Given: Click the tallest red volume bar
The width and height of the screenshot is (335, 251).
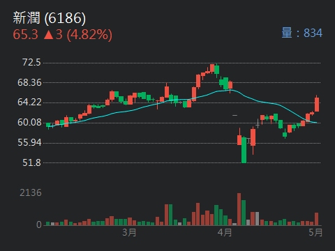Looking at the screenshot, I should click(x=239, y=209).
